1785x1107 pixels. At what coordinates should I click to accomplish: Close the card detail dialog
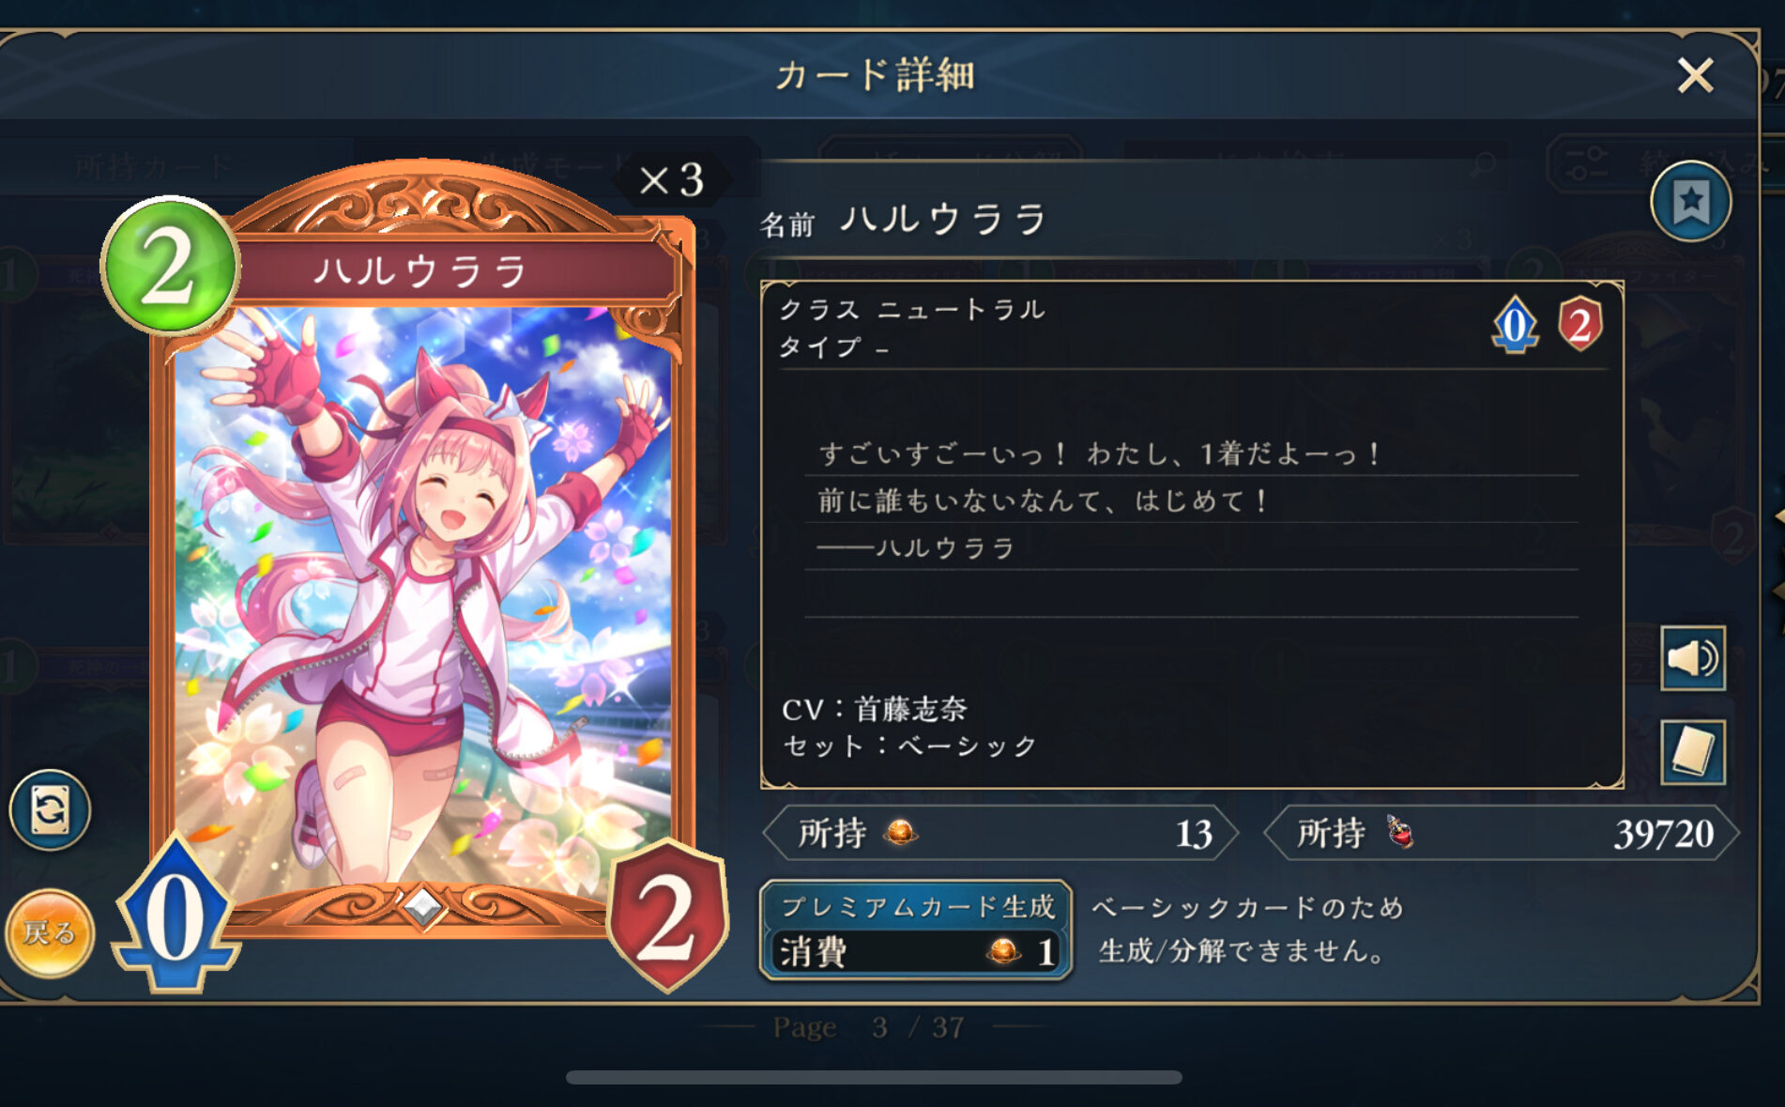(x=1695, y=76)
